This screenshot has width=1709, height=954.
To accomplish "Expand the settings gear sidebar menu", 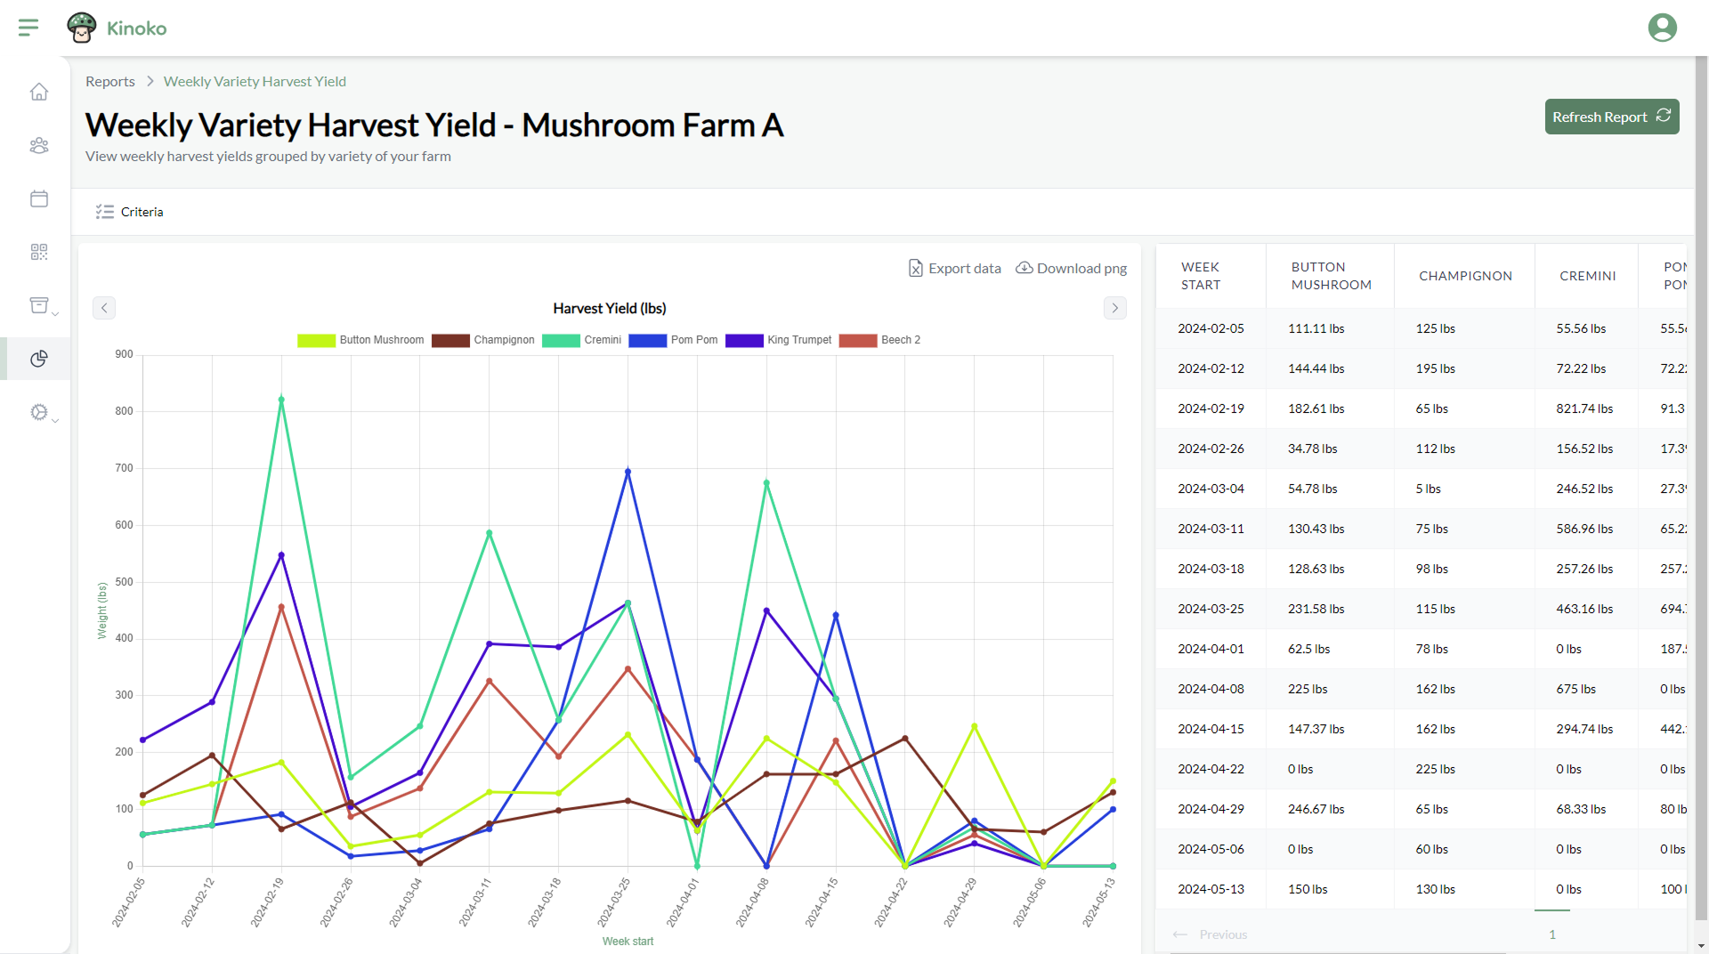I will coord(43,413).
